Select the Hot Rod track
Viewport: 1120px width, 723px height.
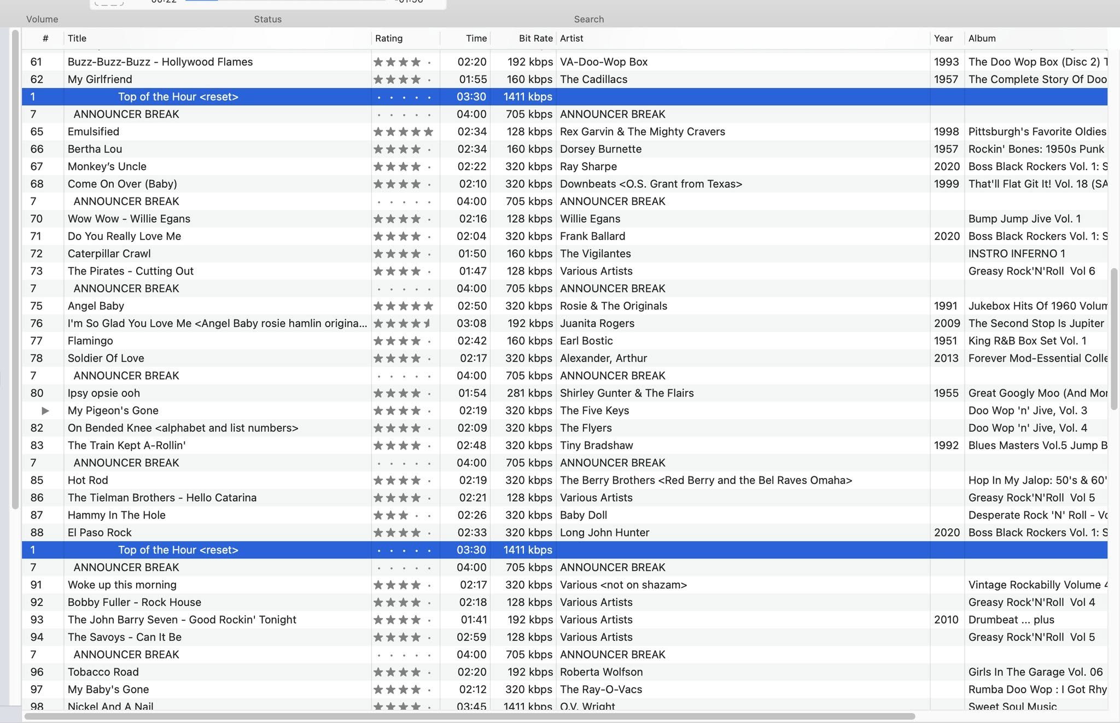564,480
